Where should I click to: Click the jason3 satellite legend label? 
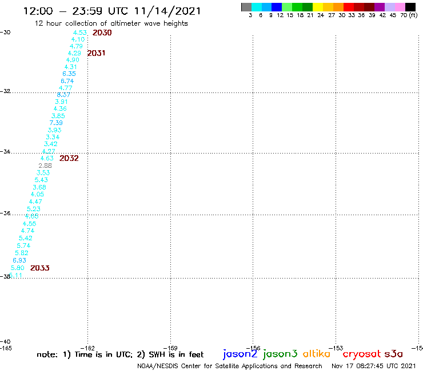(280, 354)
